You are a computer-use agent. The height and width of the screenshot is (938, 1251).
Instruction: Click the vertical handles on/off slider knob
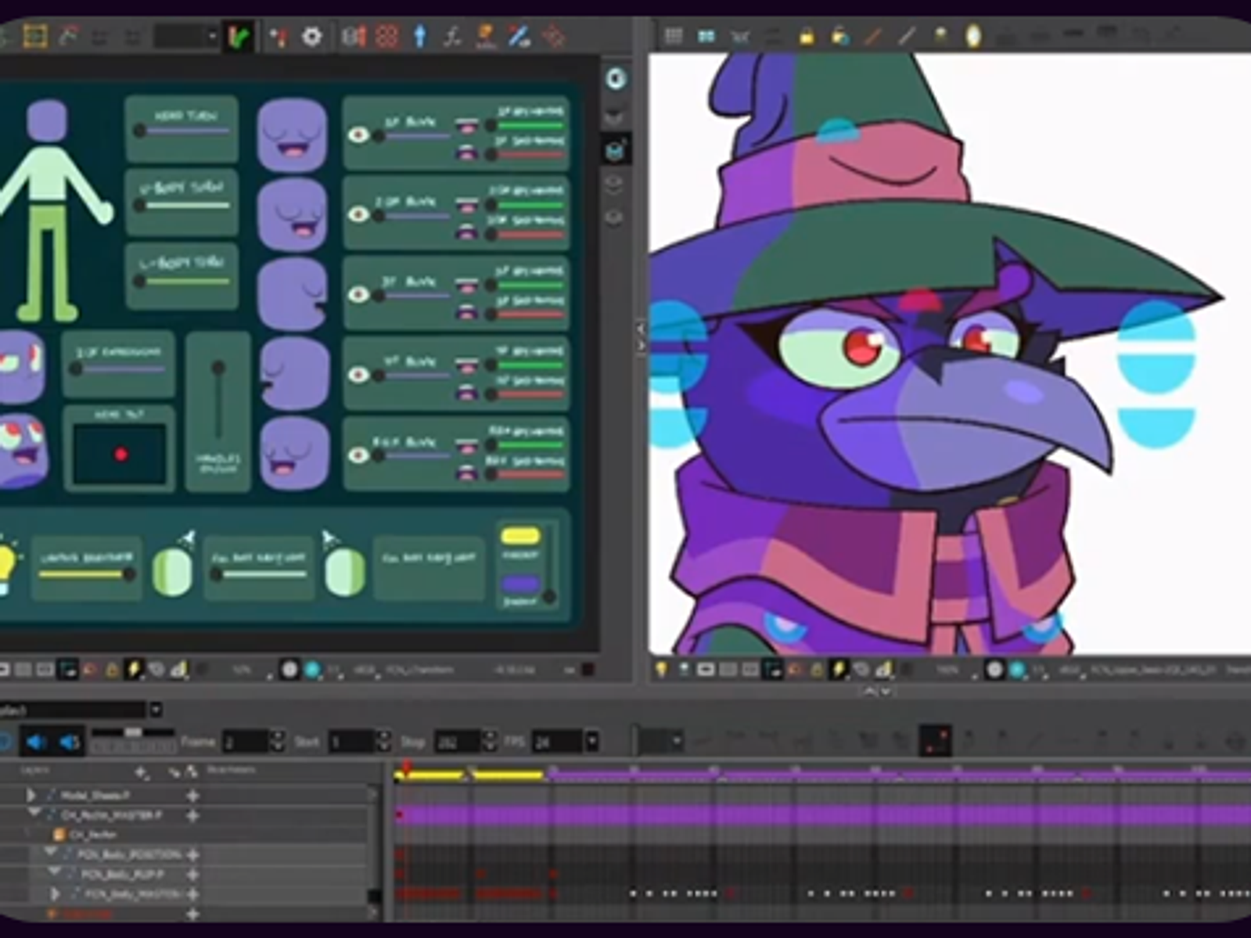pos(218,368)
